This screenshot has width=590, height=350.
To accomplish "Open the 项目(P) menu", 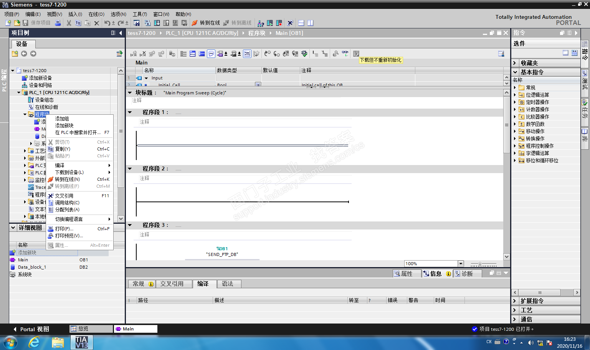I will 12,14.
